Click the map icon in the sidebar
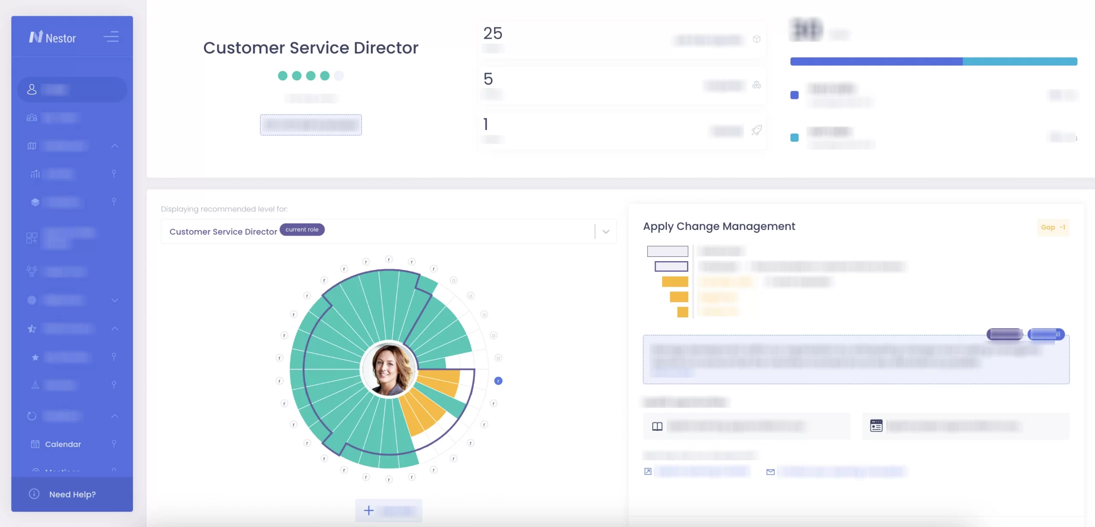Screen dimensions: 1095x527 coord(32,146)
